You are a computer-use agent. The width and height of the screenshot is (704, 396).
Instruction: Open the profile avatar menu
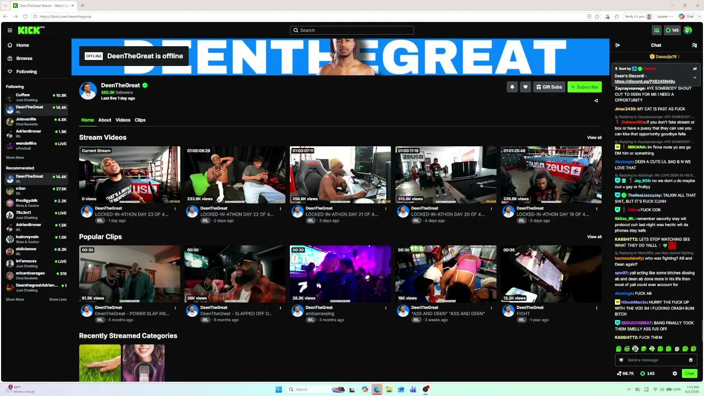(x=687, y=30)
